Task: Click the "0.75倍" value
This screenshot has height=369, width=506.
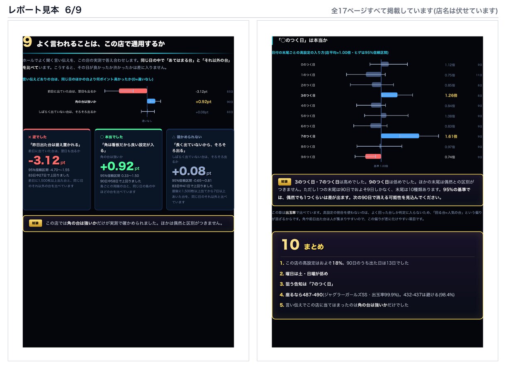Action: click(450, 75)
